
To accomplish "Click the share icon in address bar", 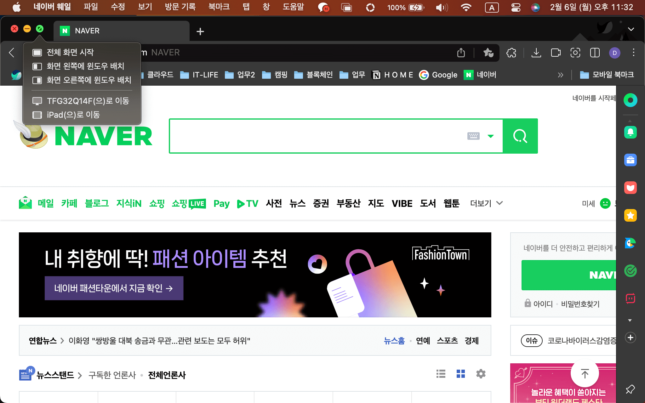I will [461, 53].
